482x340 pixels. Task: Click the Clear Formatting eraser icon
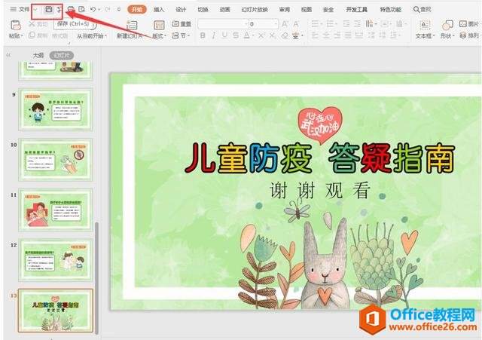click(285, 35)
